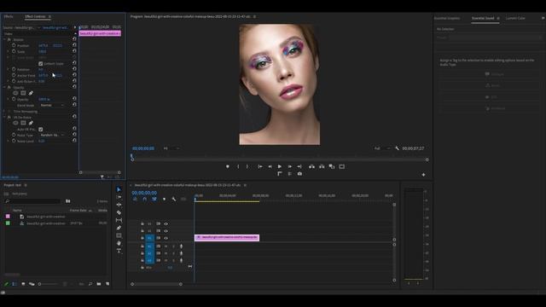Step forward one frame in program monitor

pos(289,167)
